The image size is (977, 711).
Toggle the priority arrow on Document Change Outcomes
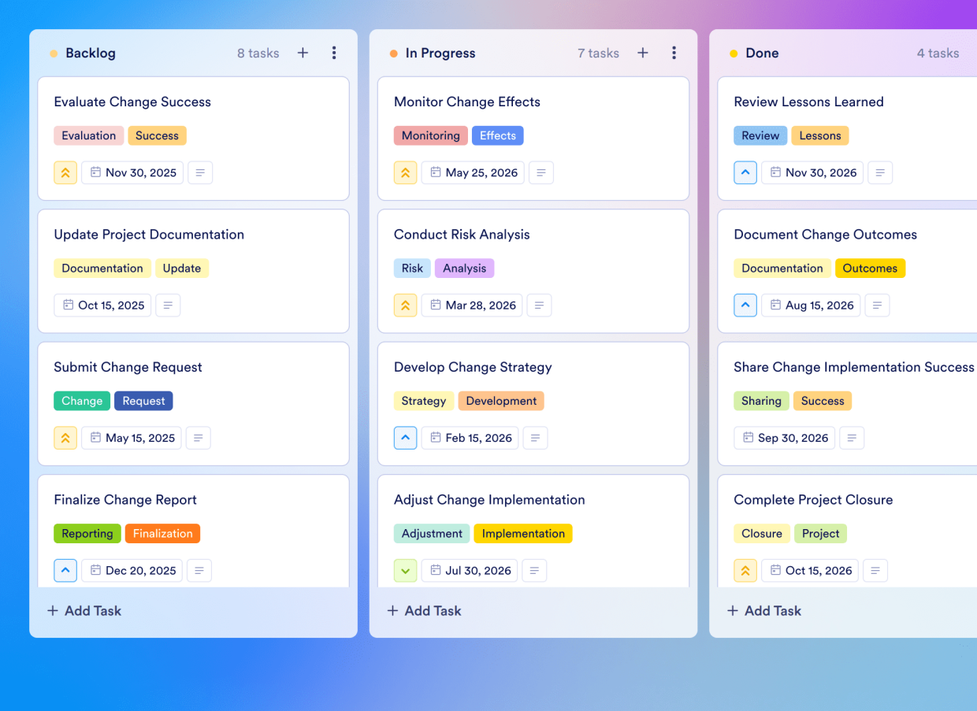tap(745, 305)
